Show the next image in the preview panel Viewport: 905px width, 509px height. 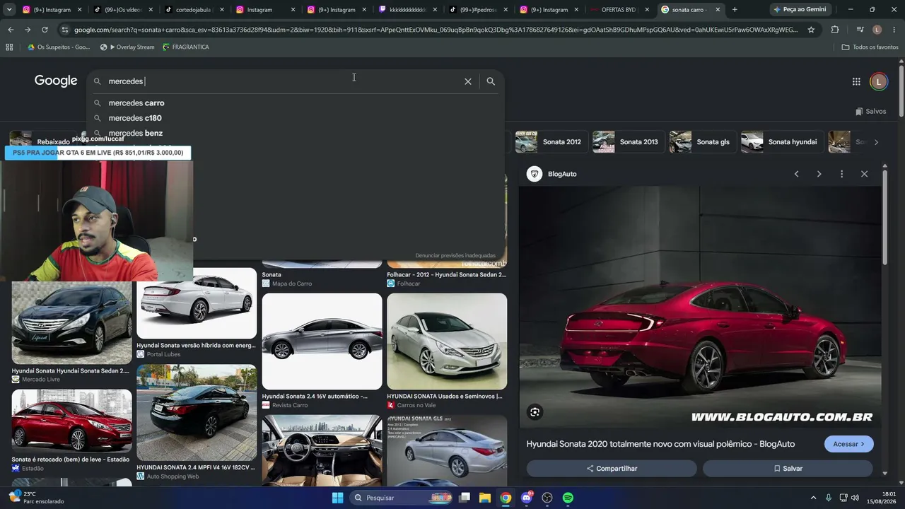pos(819,174)
